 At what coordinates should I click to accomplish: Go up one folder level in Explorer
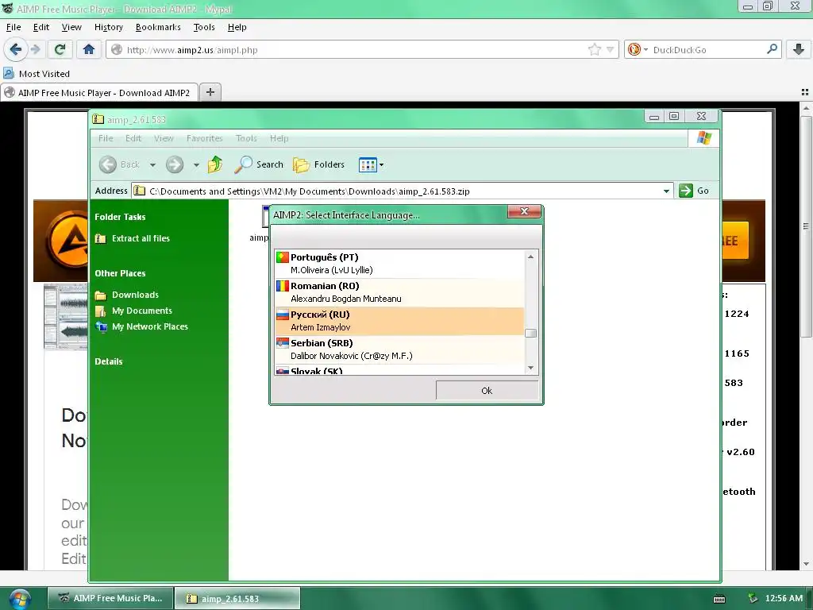pos(214,164)
